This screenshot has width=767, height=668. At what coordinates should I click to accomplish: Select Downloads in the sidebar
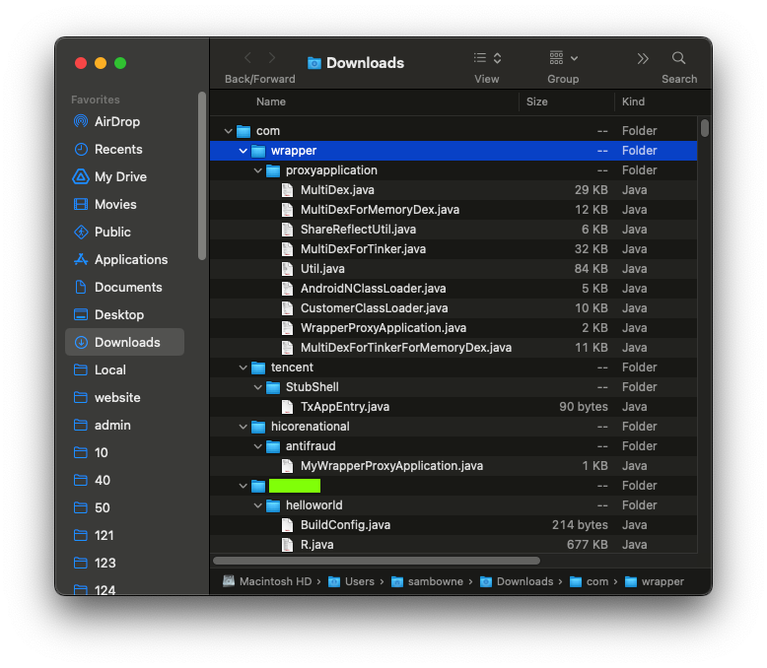[x=125, y=342]
